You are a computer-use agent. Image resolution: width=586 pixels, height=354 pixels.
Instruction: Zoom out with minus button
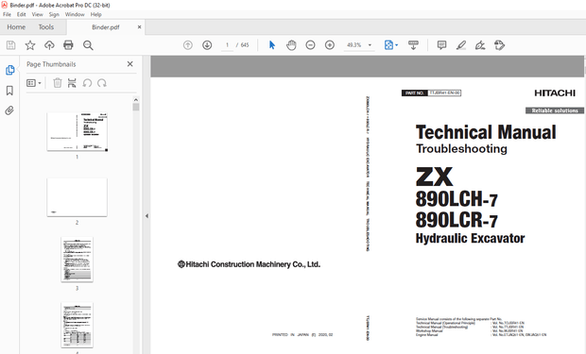coord(310,45)
